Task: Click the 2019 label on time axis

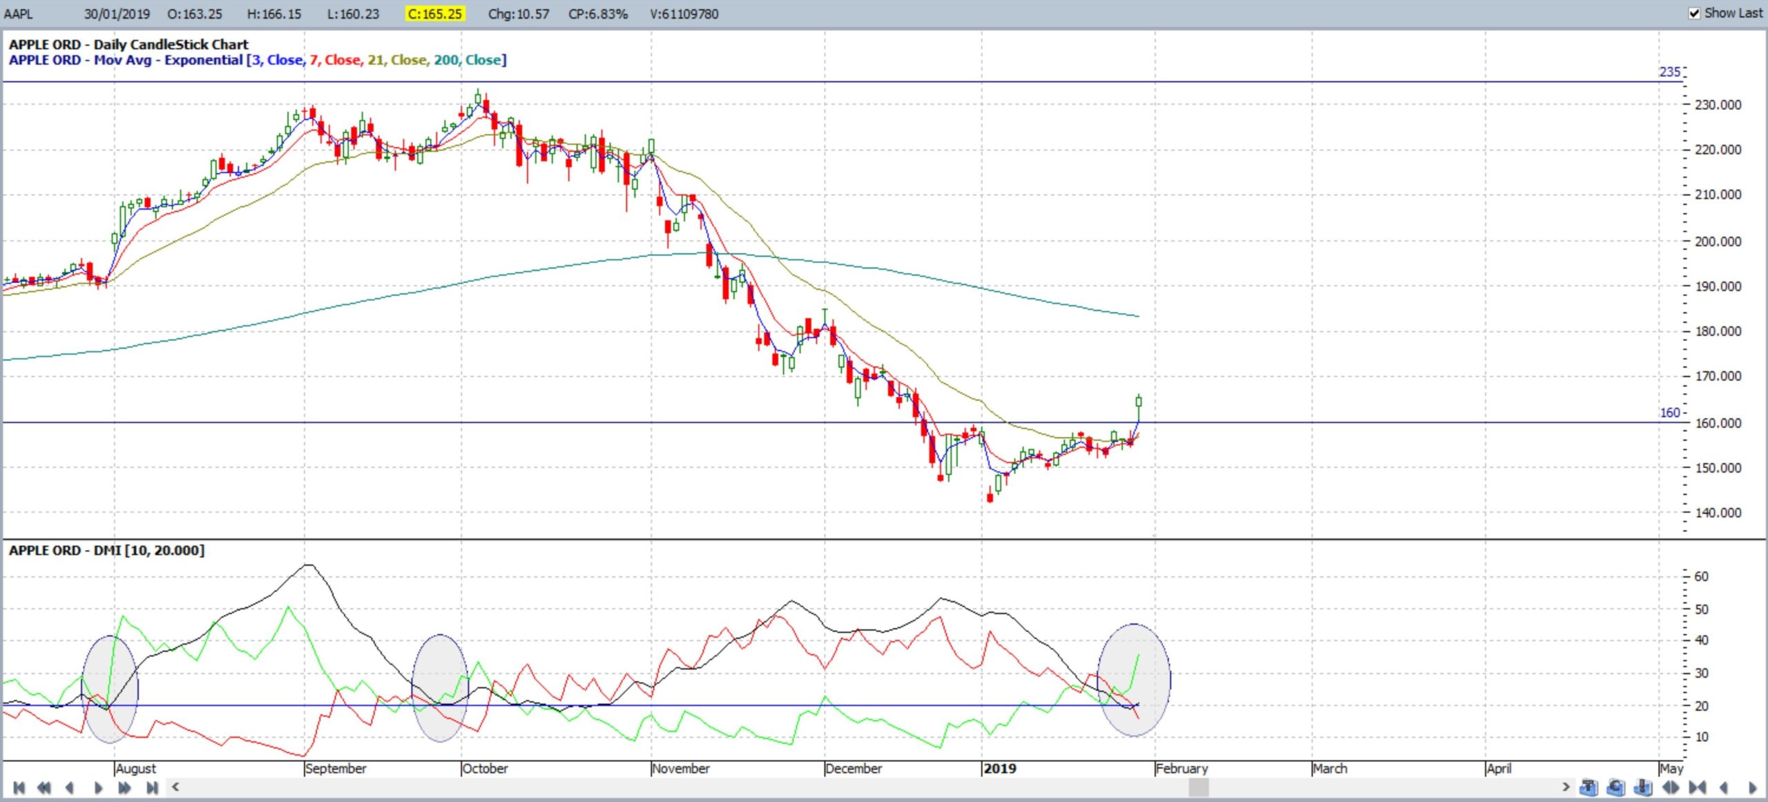Action: [999, 768]
